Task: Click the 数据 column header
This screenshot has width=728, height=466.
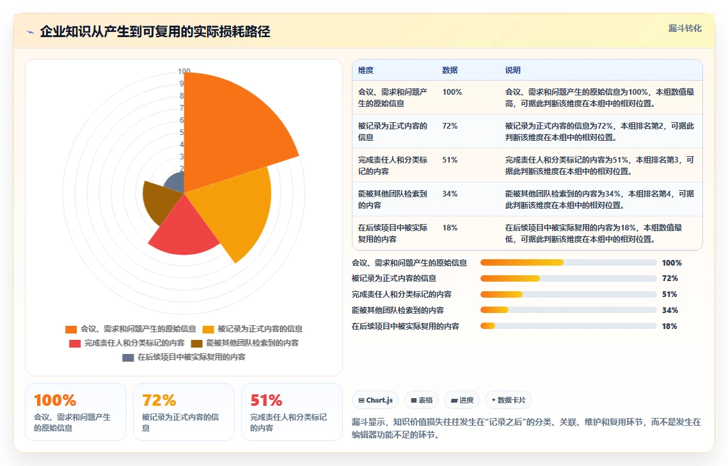Action: click(x=450, y=70)
